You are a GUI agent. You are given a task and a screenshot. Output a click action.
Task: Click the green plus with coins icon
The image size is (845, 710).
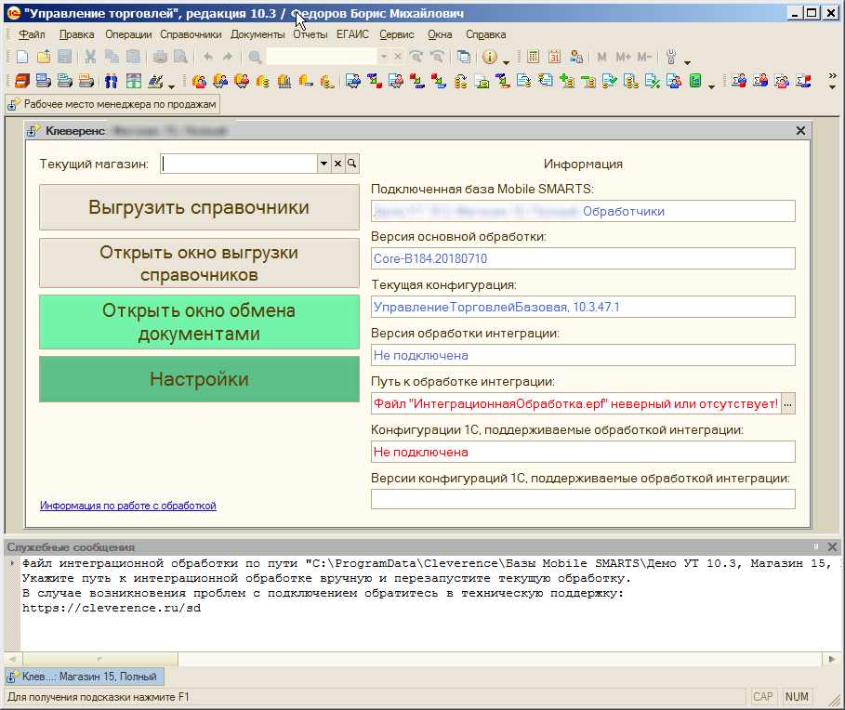coord(566,82)
